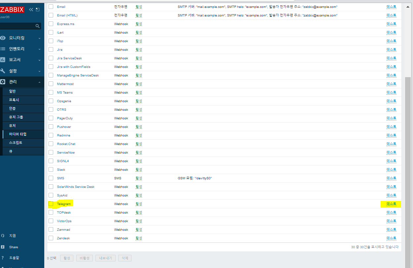The image size is (413, 268).
Task: Tick the Mattermost row checkbox
Action: tap(51, 84)
